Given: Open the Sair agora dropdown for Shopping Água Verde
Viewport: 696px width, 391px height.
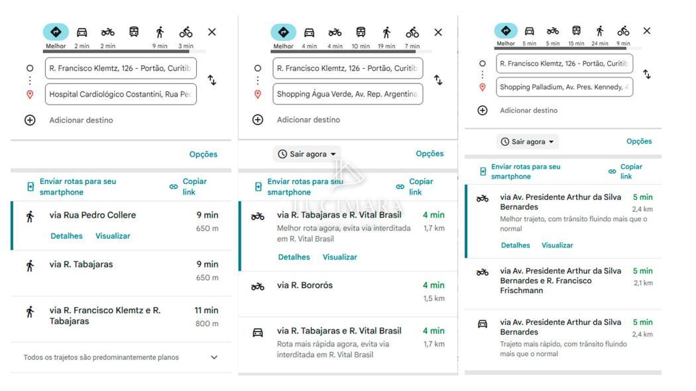Looking at the screenshot, I should 307,154.
